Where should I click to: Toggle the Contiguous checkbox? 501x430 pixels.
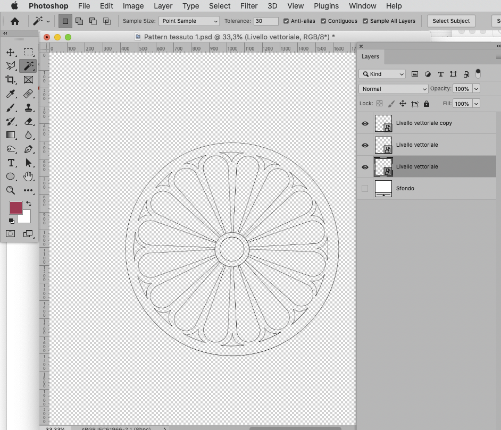323,21
